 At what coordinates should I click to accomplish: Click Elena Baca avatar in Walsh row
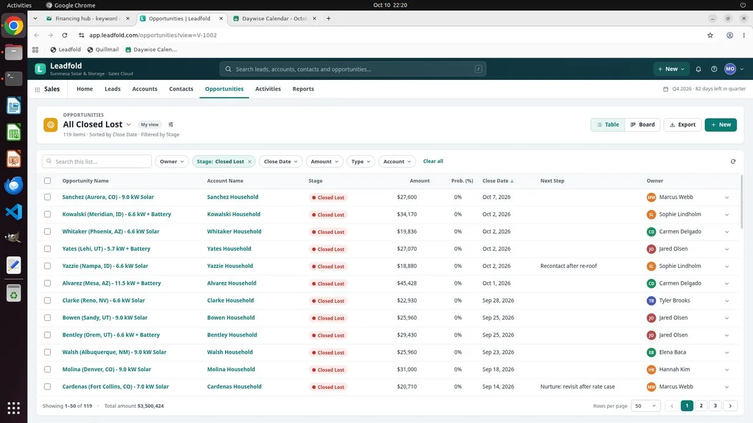(x=651, y=352)
